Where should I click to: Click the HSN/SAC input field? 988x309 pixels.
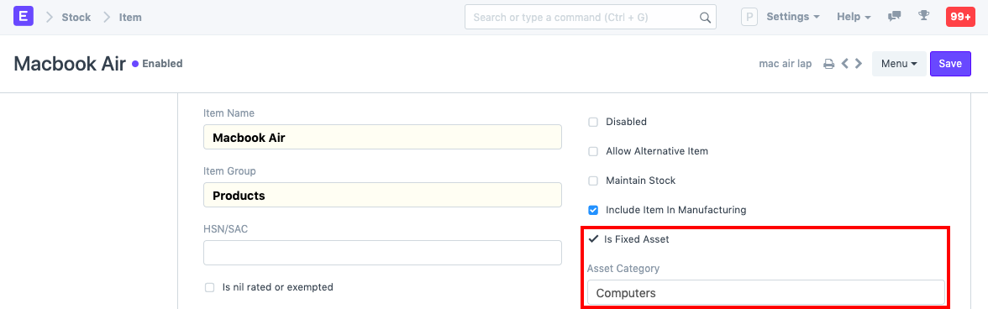382,253
